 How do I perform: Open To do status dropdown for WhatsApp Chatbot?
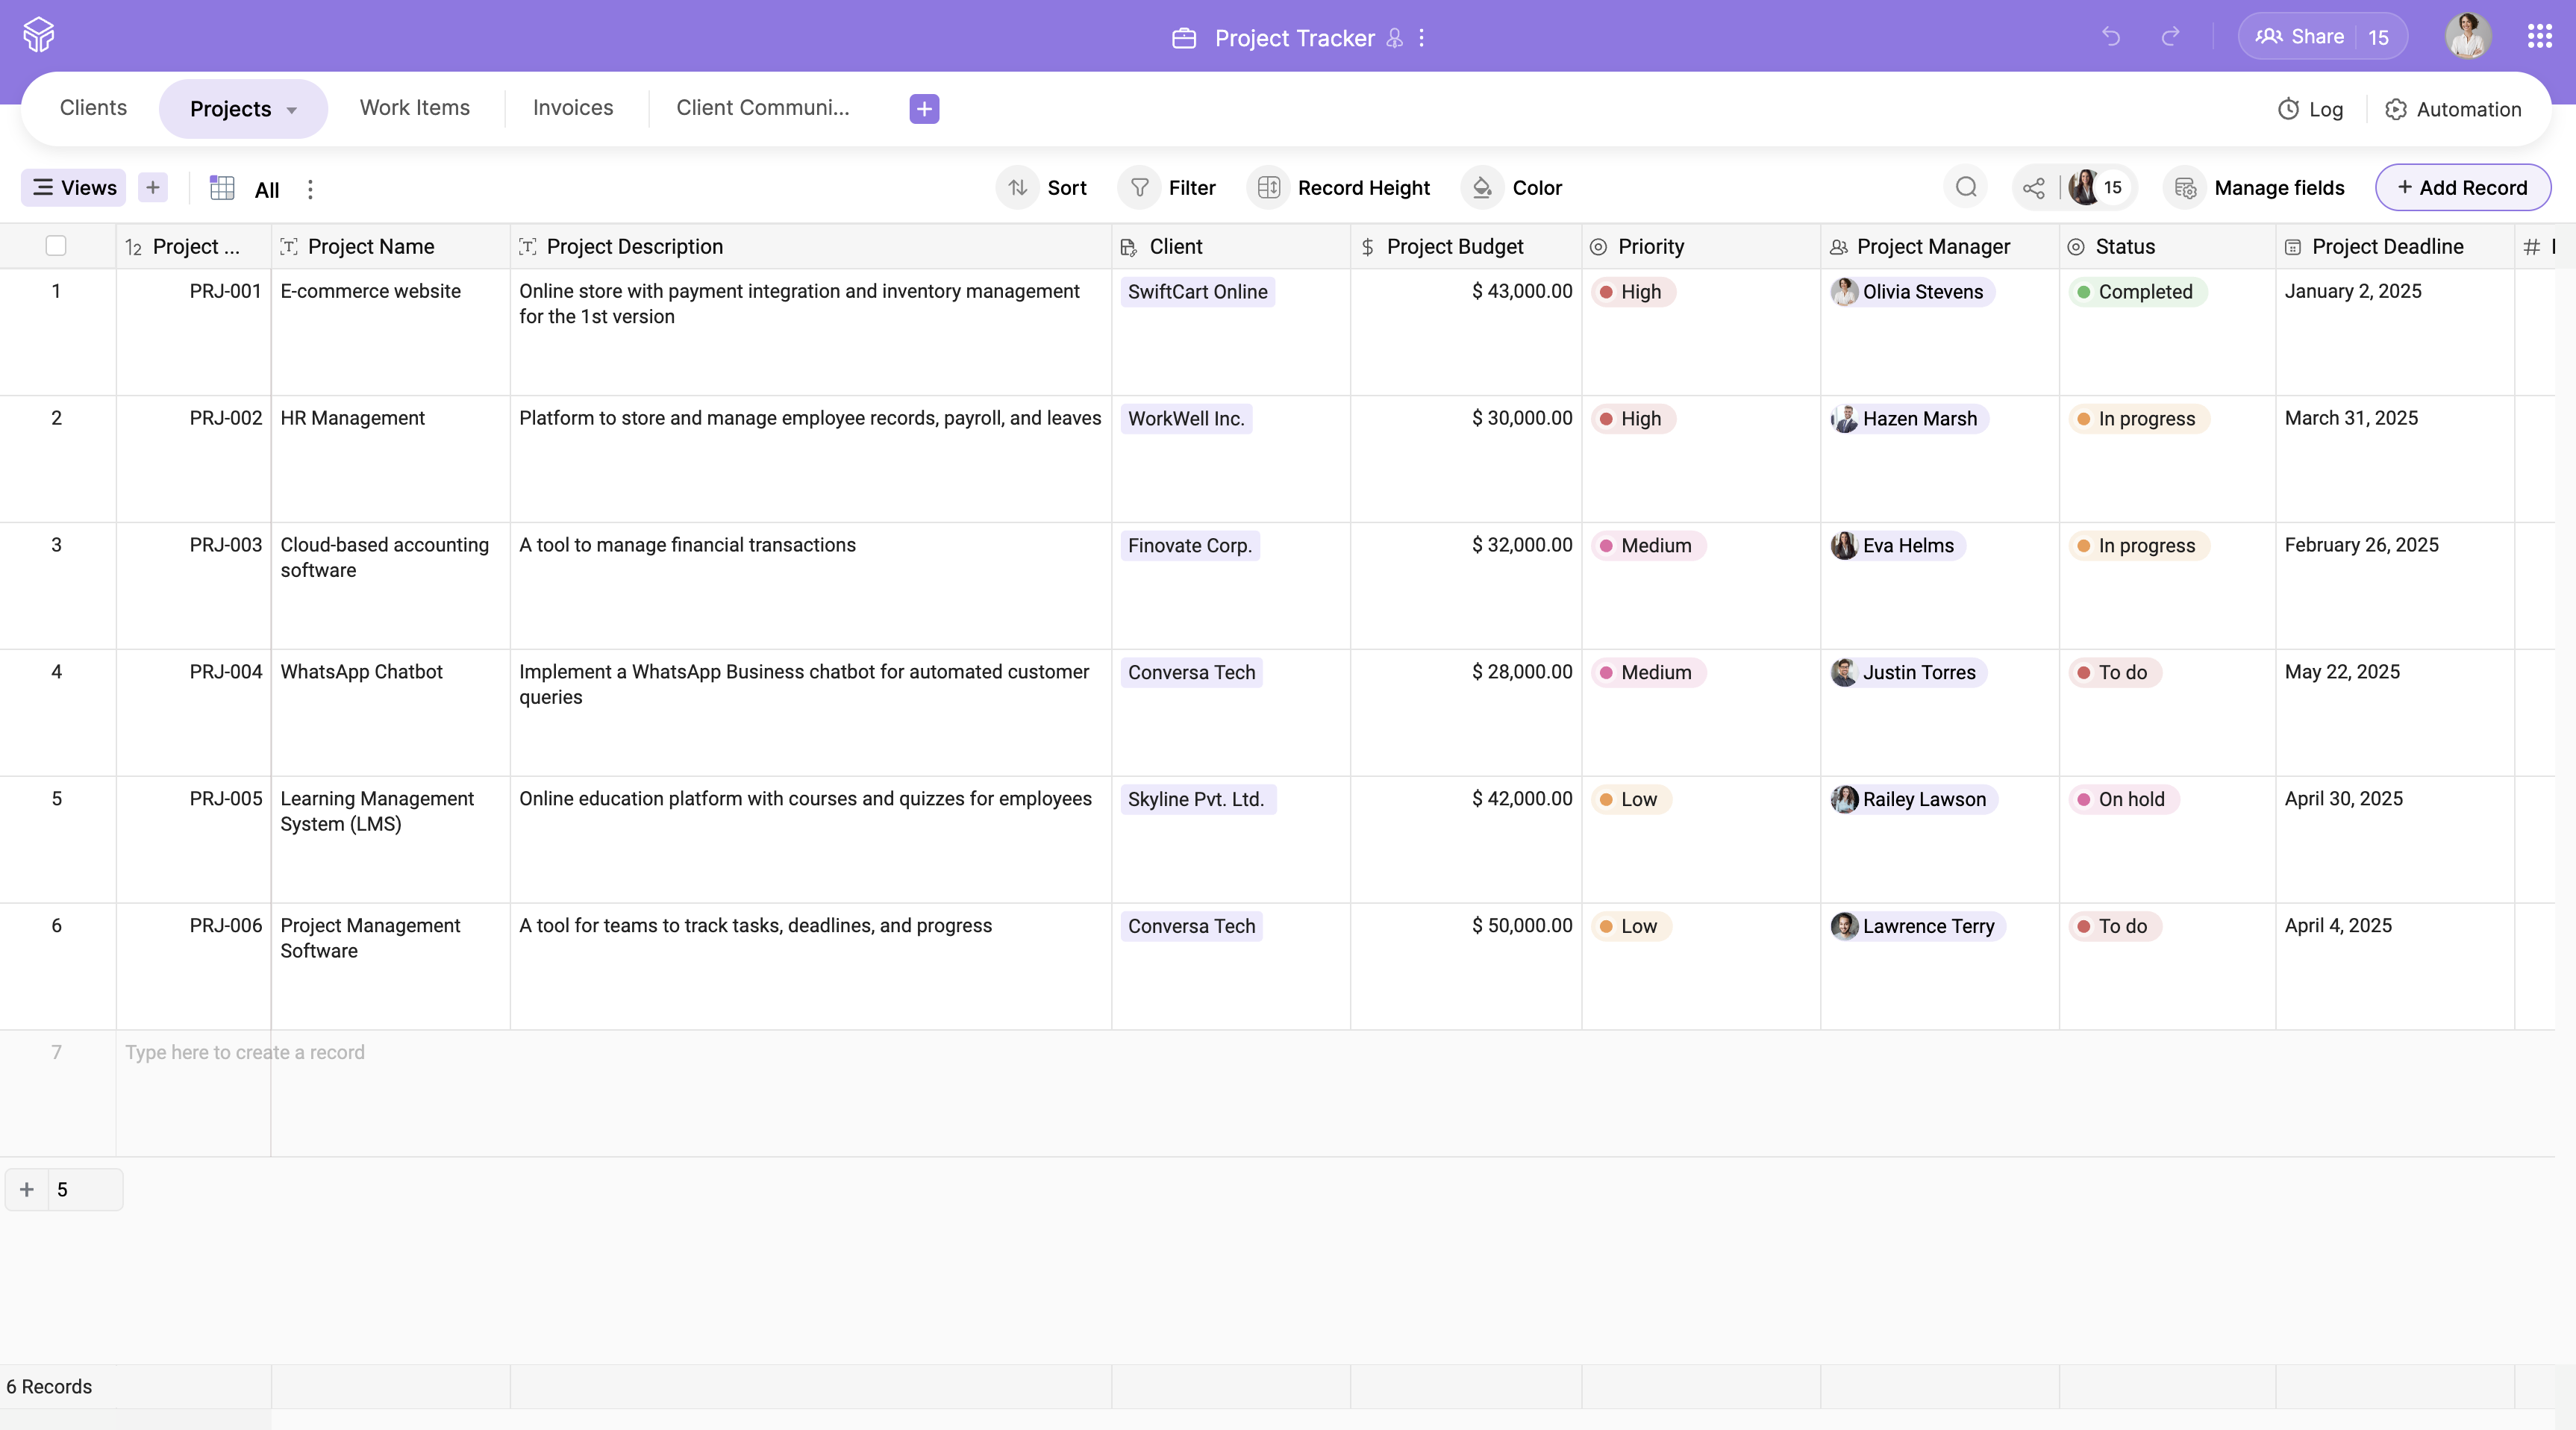[x=2114, y=672]
